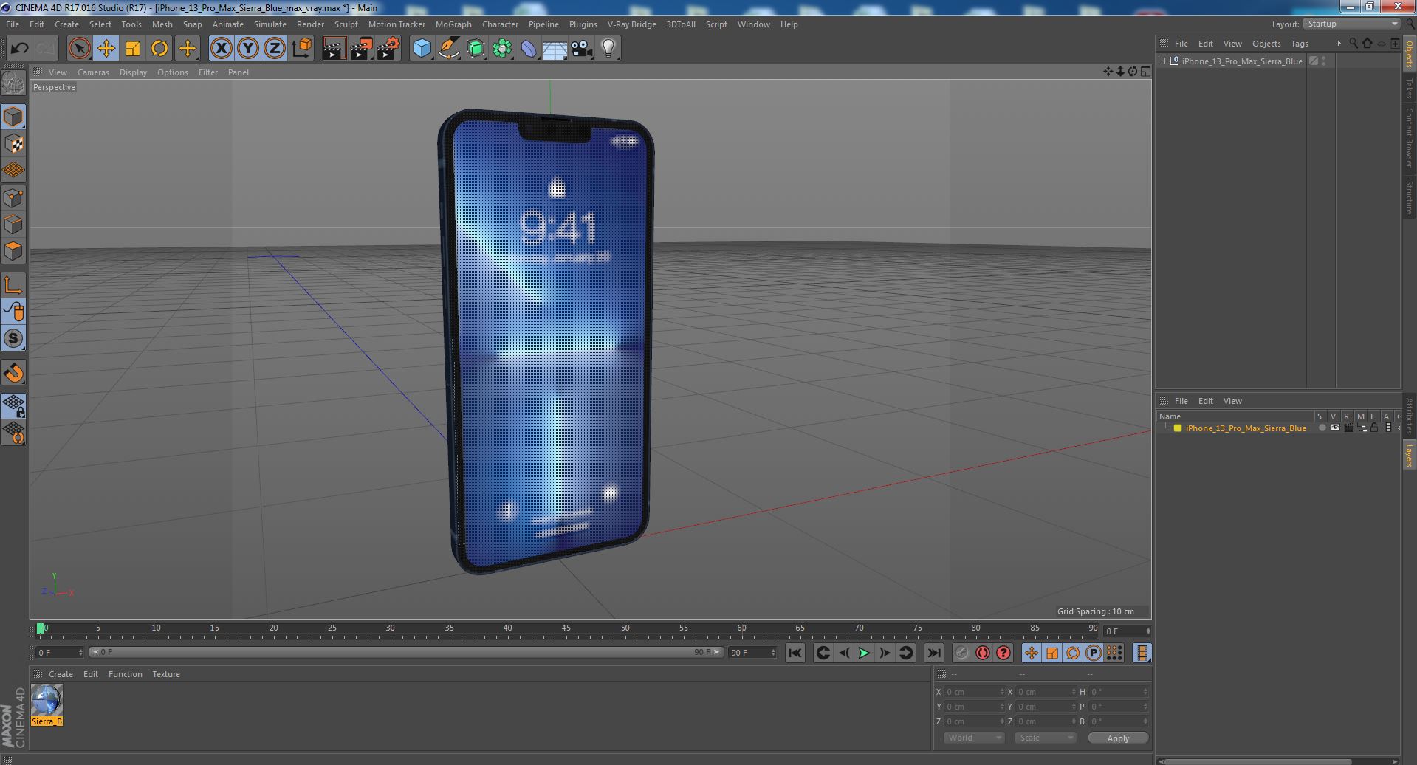Image resolution: width=1417 pixels, height=765 pixels.
Task: Click yellow layer color swatch
Action: 1178,428
